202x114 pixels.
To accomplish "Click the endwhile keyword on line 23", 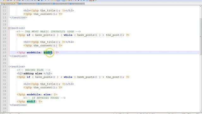I will click(x=33, y=53).
